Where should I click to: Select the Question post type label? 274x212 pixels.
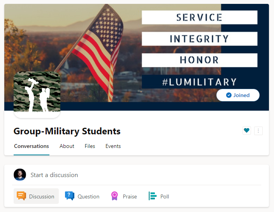pos(88,196)
